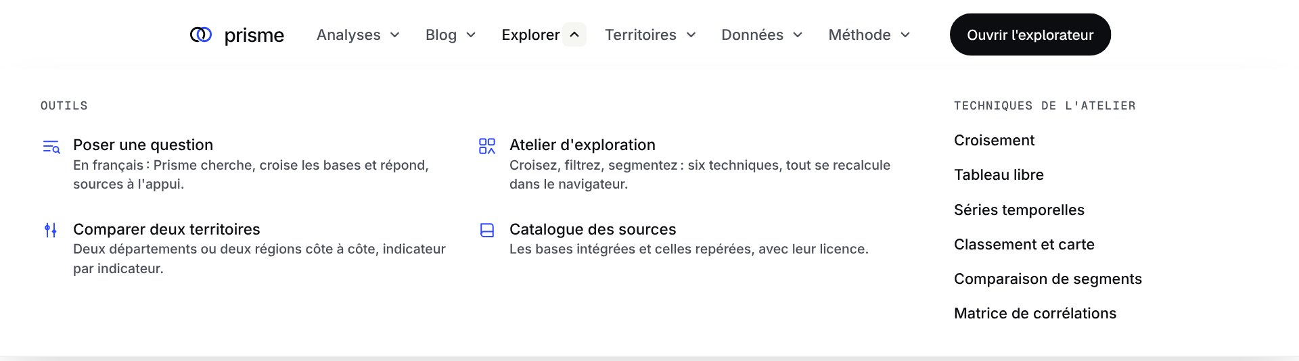Expand the Blog menu chevron
1299x361 pixels.
tap(471, 35)
